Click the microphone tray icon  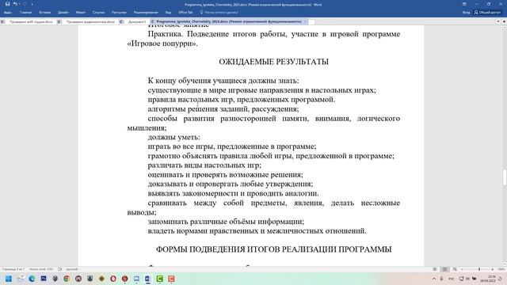441,279
